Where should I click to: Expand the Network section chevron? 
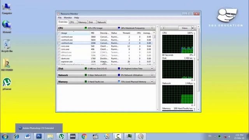click(152, 75)
